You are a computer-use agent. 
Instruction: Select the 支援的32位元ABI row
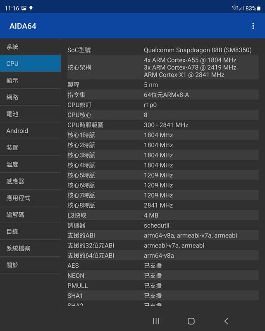tap(163, 245)
